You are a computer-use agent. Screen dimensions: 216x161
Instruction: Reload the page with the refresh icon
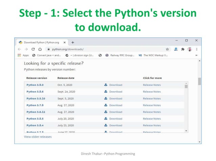(x=33, y=49)
